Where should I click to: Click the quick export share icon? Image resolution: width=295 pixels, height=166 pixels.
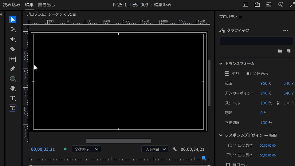pos(257,5)
